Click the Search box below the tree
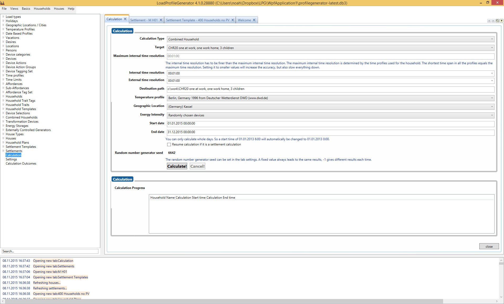The height and width of the screenshot is (304, 504). pyautogui.click(x=50, y=251)
